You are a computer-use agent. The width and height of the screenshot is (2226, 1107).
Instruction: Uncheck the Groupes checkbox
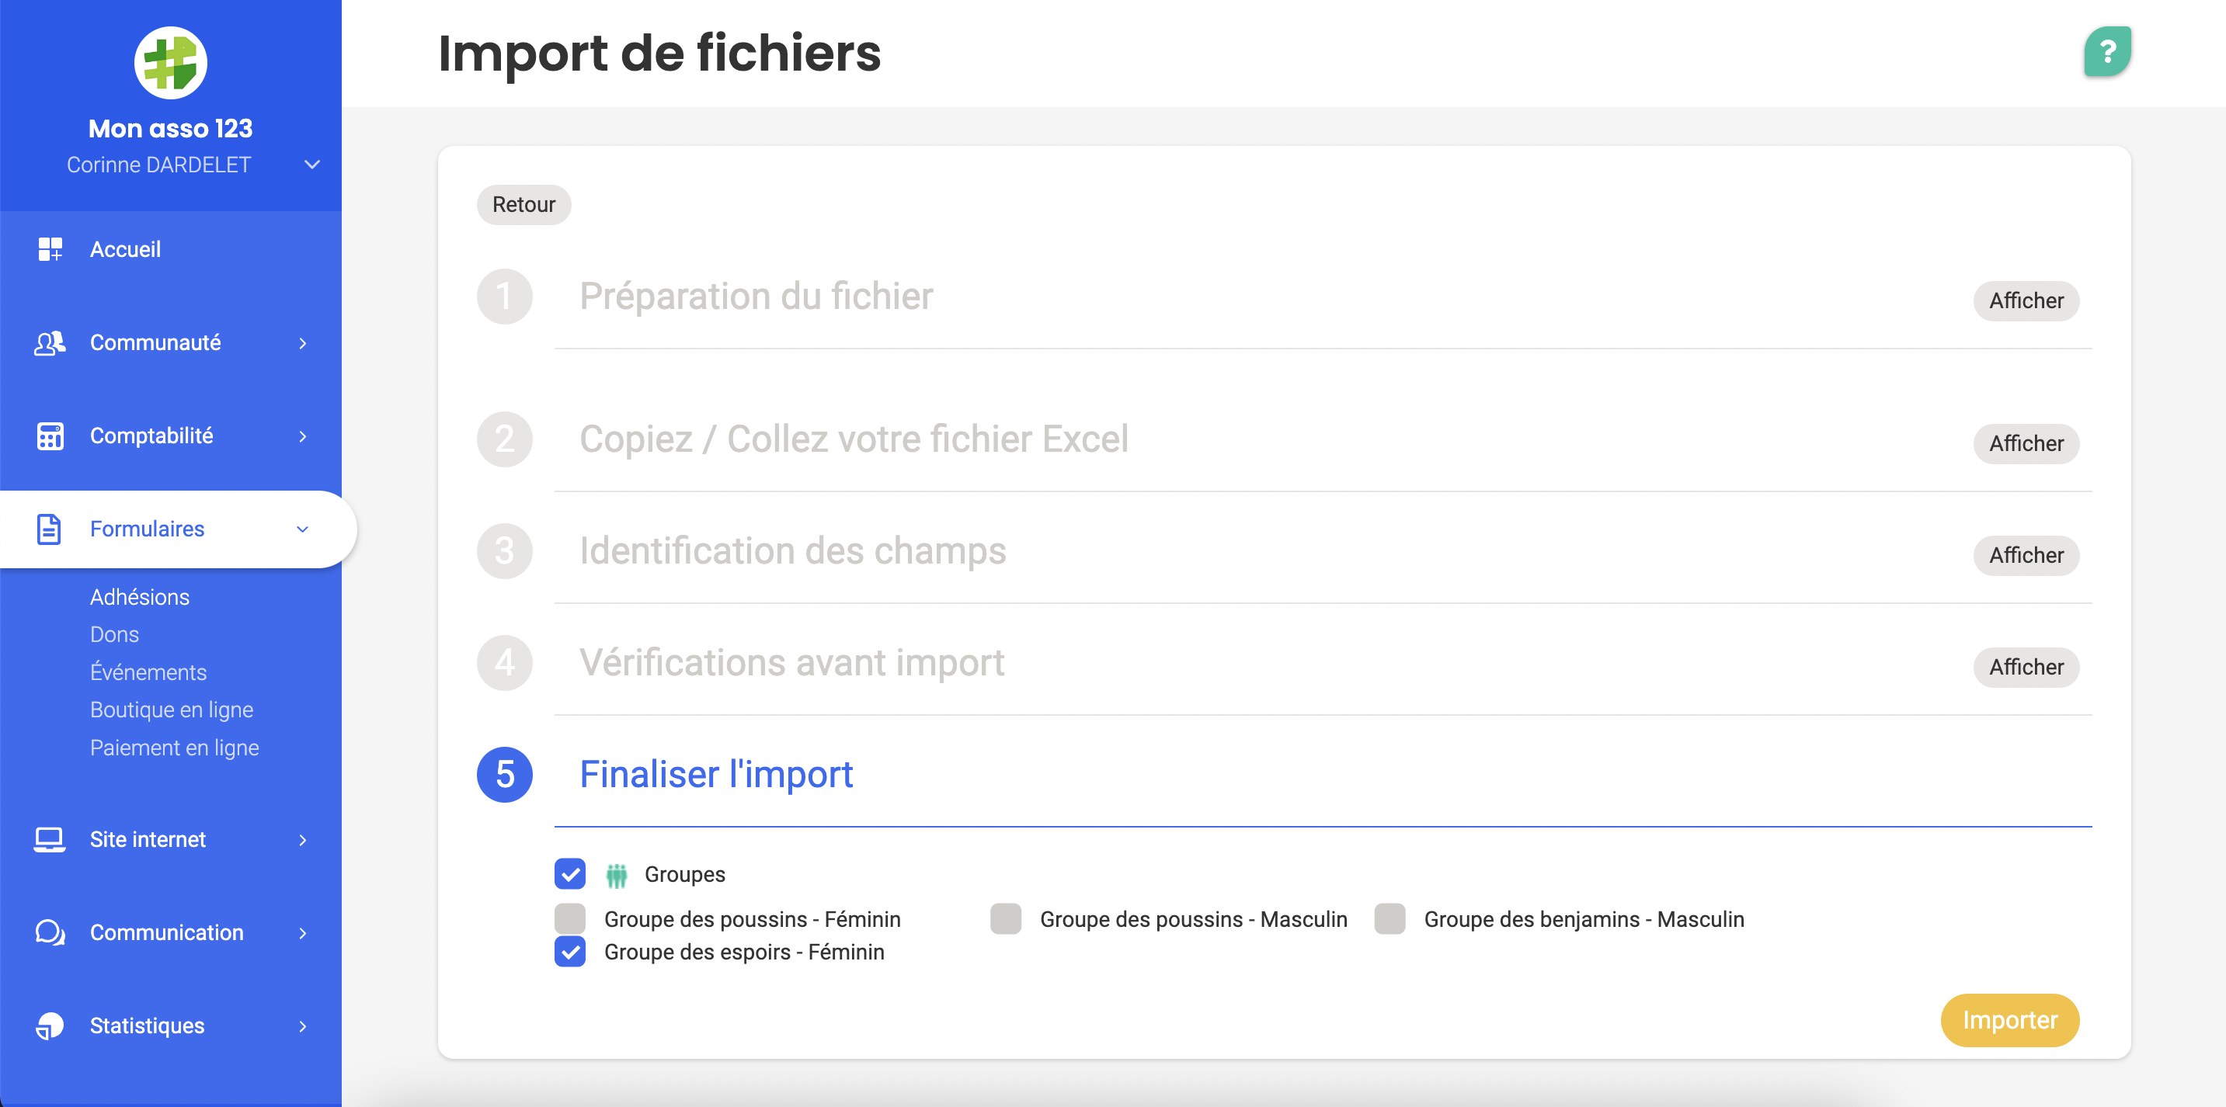(x=570, y=874)
